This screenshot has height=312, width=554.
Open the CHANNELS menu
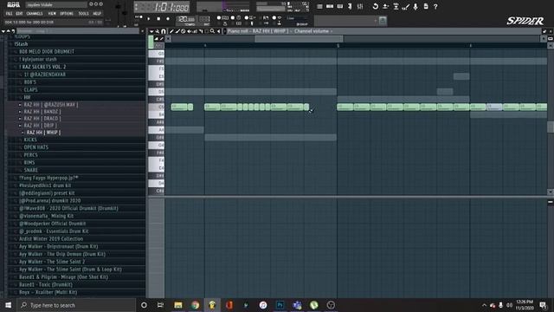pyautogui.click(x=35, y=14)
